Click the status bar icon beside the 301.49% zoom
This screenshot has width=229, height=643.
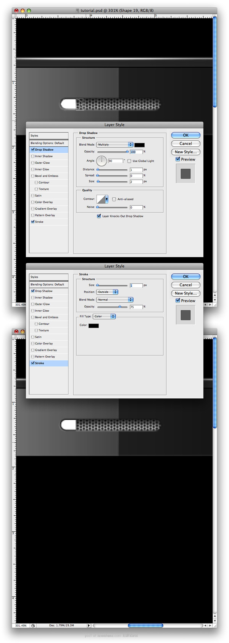tap(33, 626)
